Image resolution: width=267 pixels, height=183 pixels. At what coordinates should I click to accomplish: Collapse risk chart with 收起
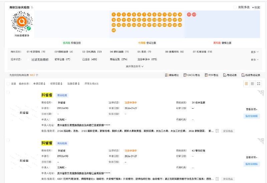(256, 7)
